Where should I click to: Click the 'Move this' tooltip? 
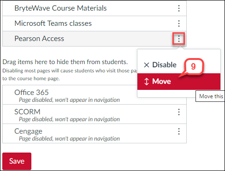(x=210, y=96)
